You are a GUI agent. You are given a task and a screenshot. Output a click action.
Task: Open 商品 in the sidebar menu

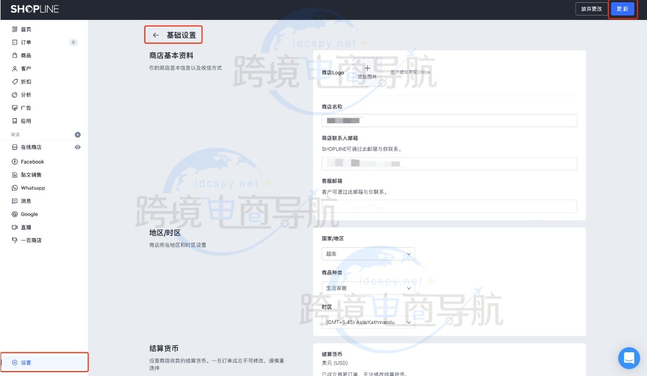tap(26, 56)
